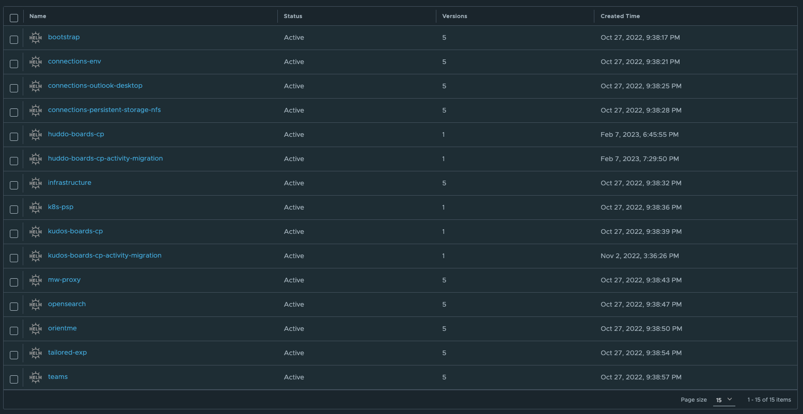803x414 pixels.
Task: Check the select-all checkbox in header
Action: [14, 18]
